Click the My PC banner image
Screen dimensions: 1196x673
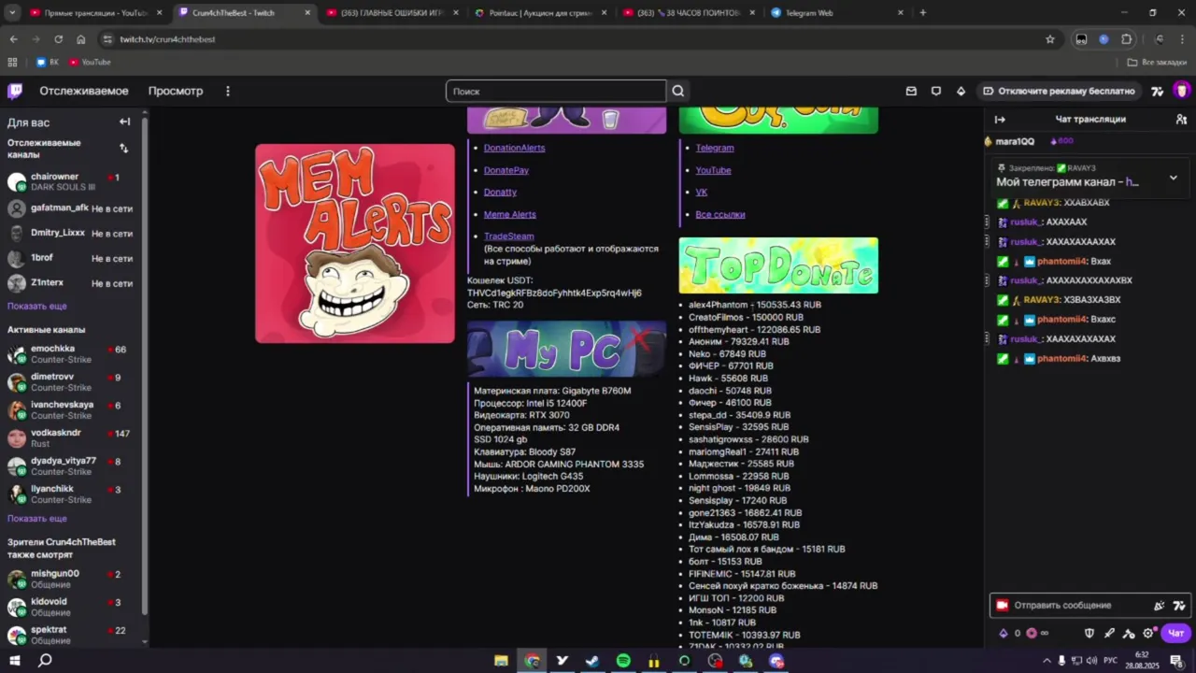click(566, 350)
